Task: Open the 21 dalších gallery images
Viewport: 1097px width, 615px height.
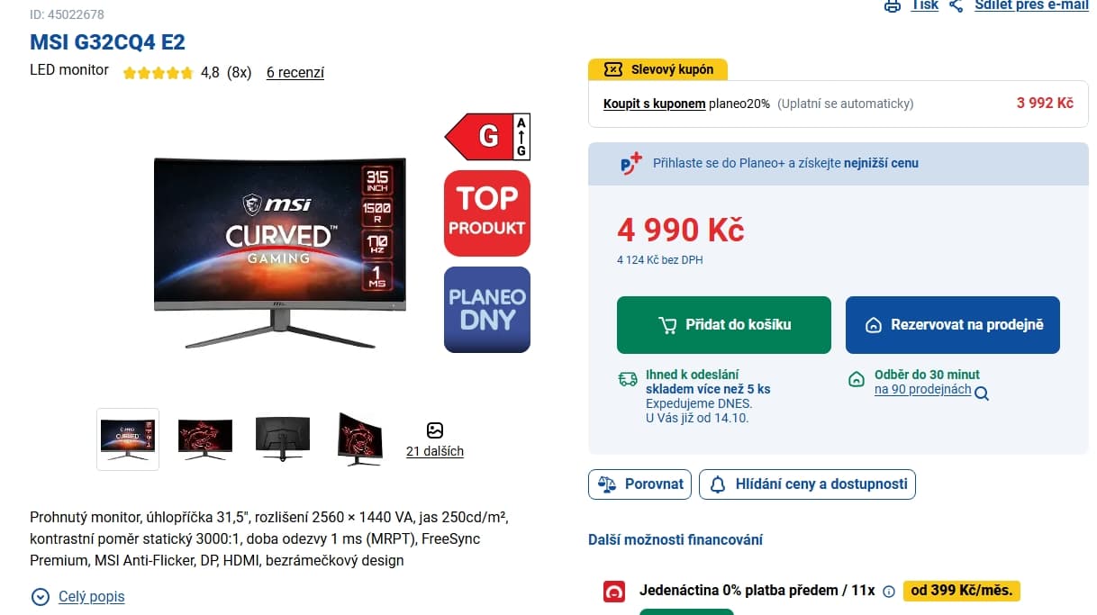Action: click(435, 440)
